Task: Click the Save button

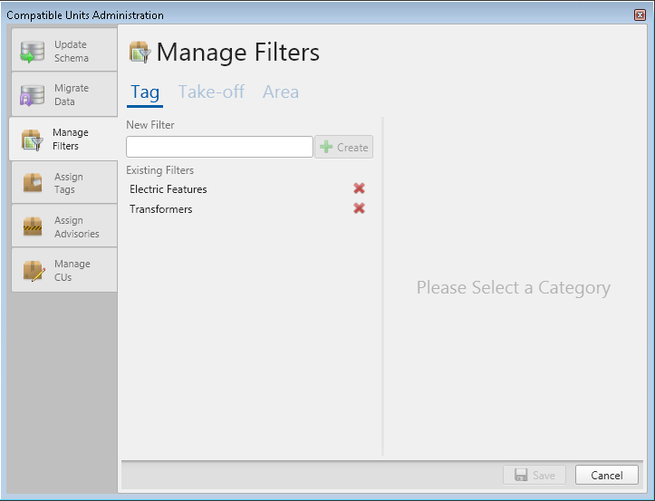Action: [x=535, y=476]
